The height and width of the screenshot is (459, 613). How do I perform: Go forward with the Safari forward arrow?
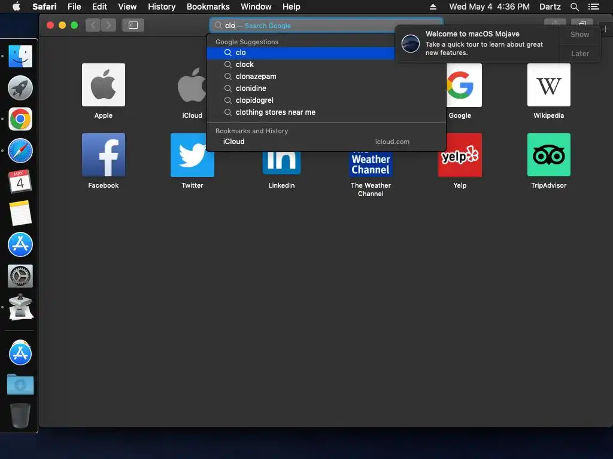[x=109, y=25]
